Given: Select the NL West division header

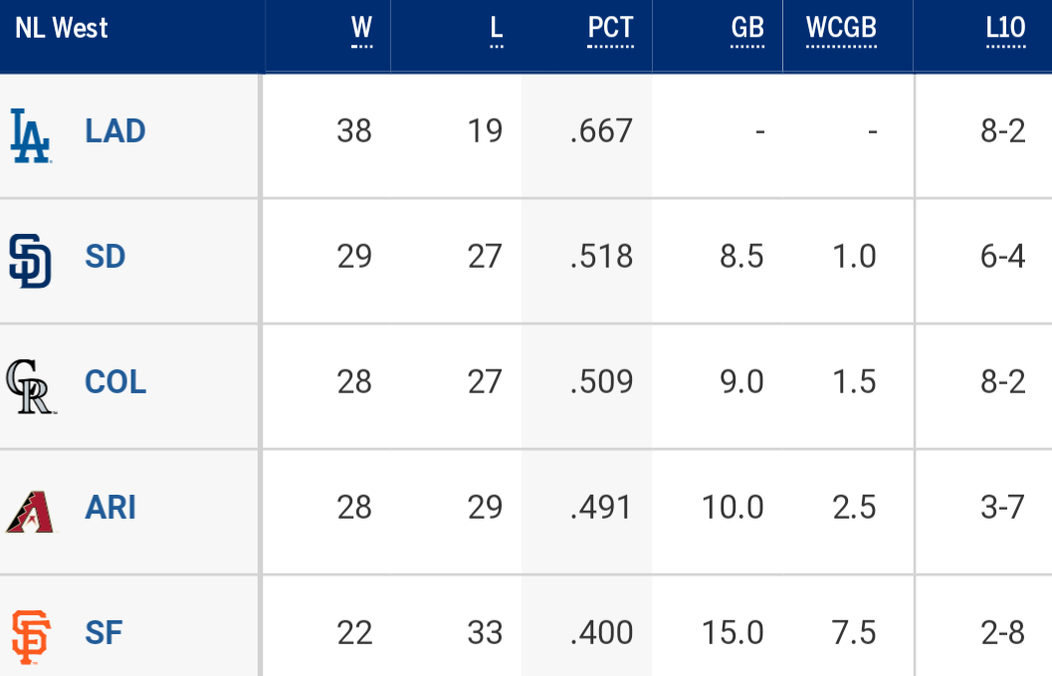Looking at the screenshot, I should pos(61,28).
